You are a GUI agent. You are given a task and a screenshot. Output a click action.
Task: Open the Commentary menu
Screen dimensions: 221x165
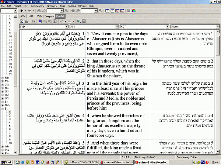[37, 6]
